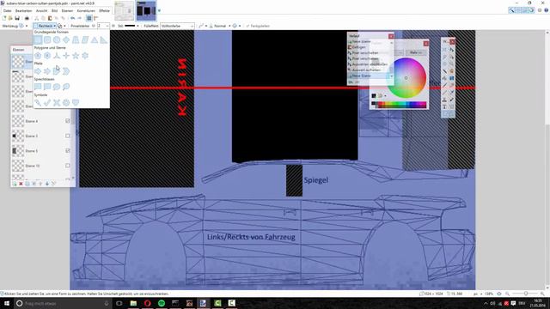
Task: Select the shield symbol shape
Action: coord(76,102)
